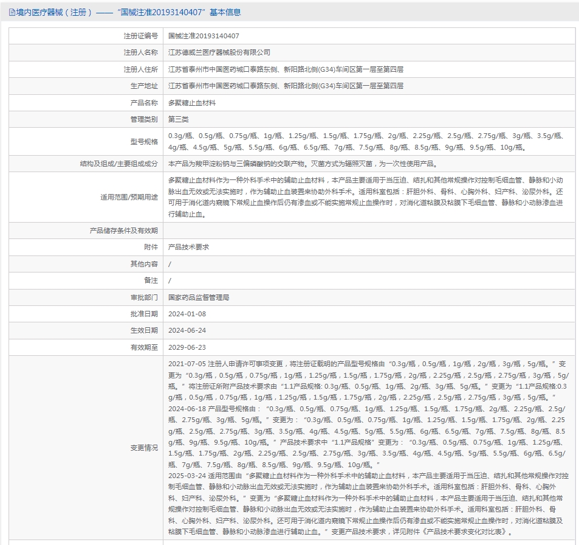
Task: Click the 审批部门 label
Action: click(144, 297)
